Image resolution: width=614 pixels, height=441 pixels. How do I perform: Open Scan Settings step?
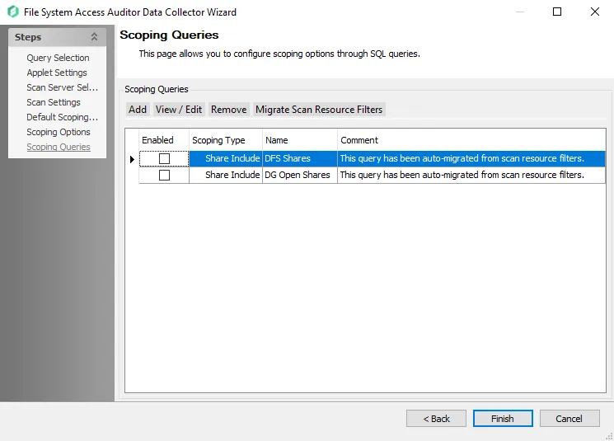54,102
